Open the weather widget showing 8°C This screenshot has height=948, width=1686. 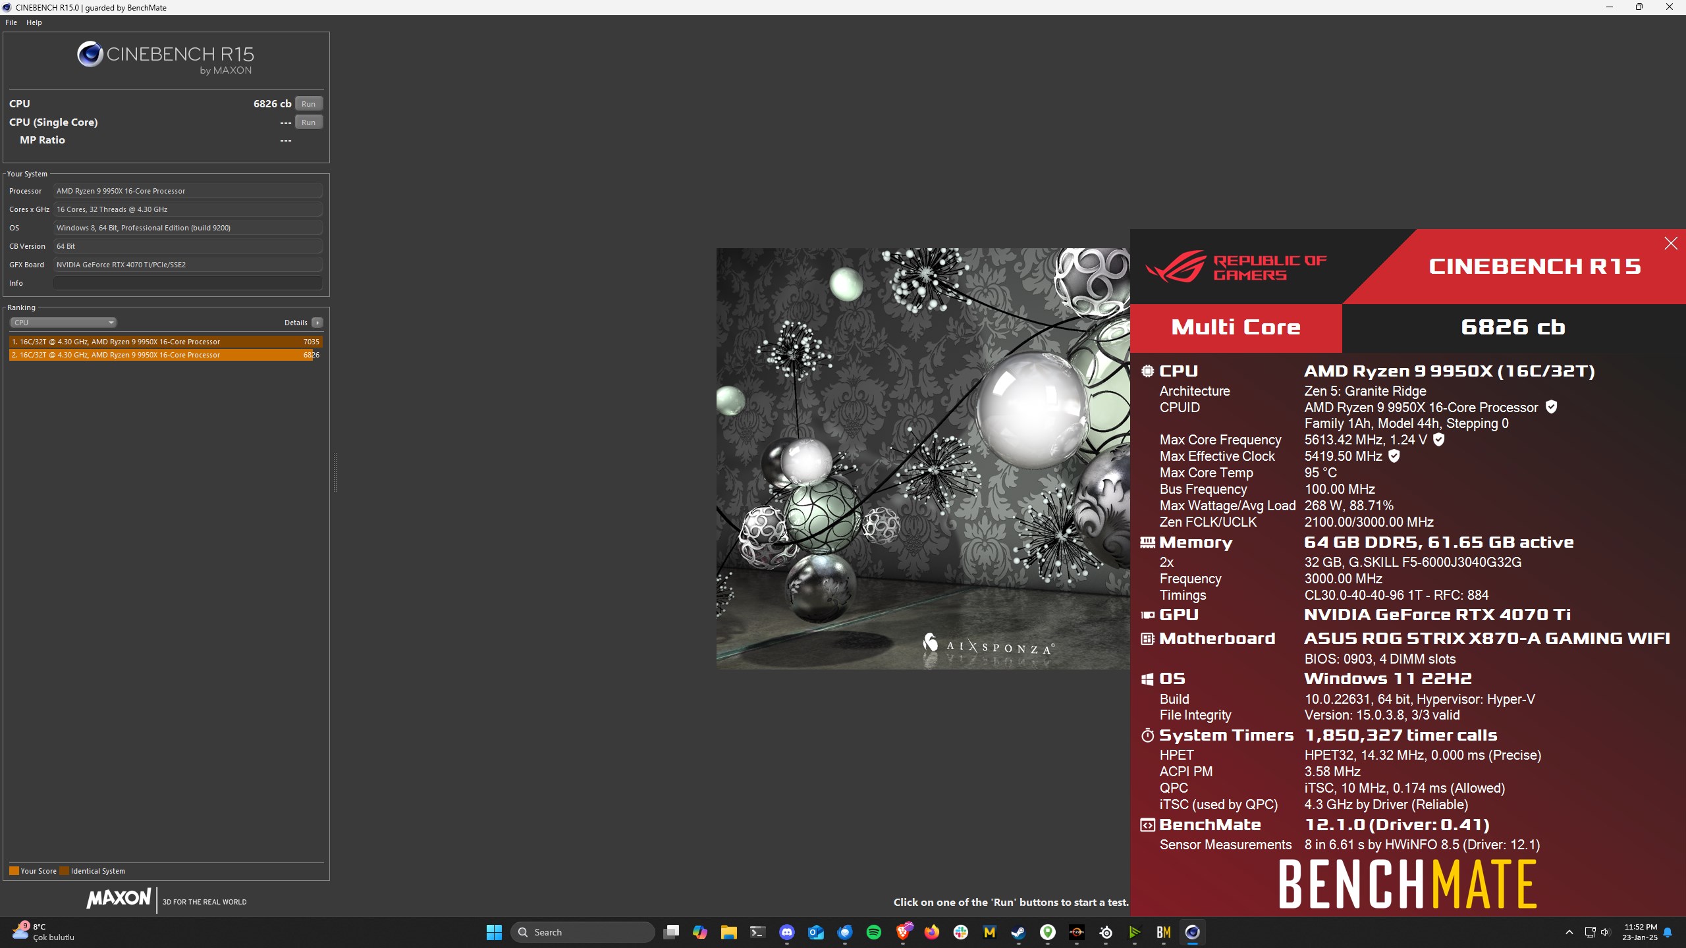[43, 932]
